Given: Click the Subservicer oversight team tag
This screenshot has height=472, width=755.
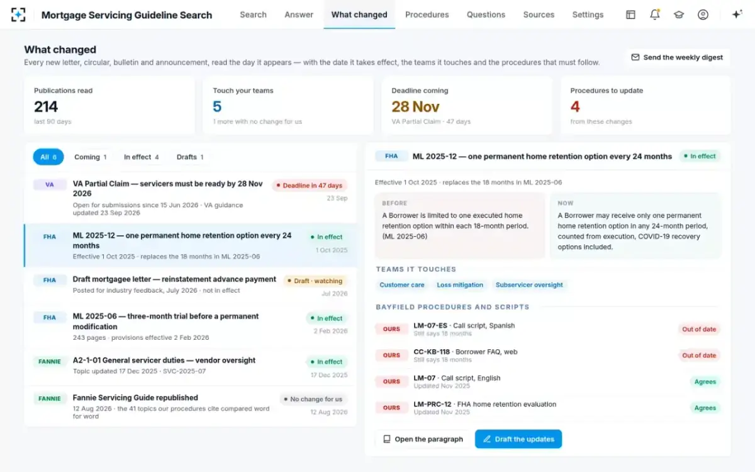Looking at the screenshot, I should tap(529, 285).
